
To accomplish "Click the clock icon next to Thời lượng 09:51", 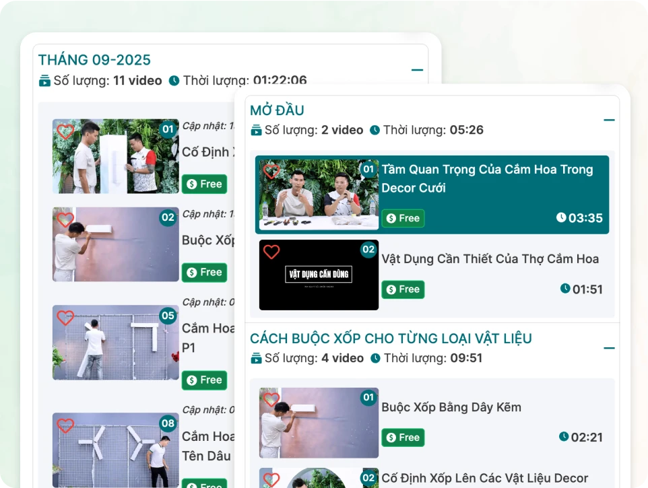I will (375, 358).
